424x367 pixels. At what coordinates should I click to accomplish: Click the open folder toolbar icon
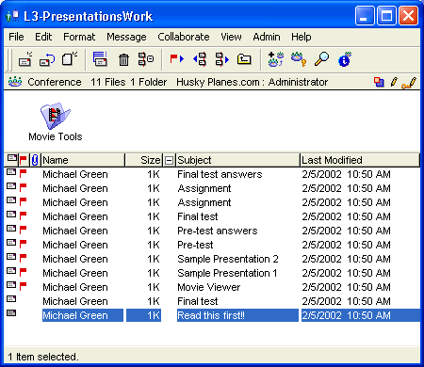[x=244, y=58]
